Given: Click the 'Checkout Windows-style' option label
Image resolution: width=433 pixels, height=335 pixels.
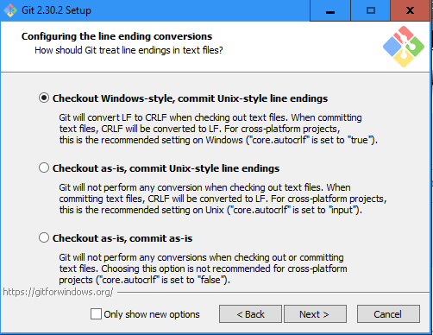Looking at the screenshot, I should pos(190,98).
